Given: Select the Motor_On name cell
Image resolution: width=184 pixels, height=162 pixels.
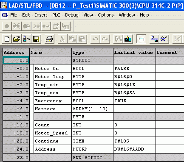Looking at the screenshot, I should coord(53,69).
